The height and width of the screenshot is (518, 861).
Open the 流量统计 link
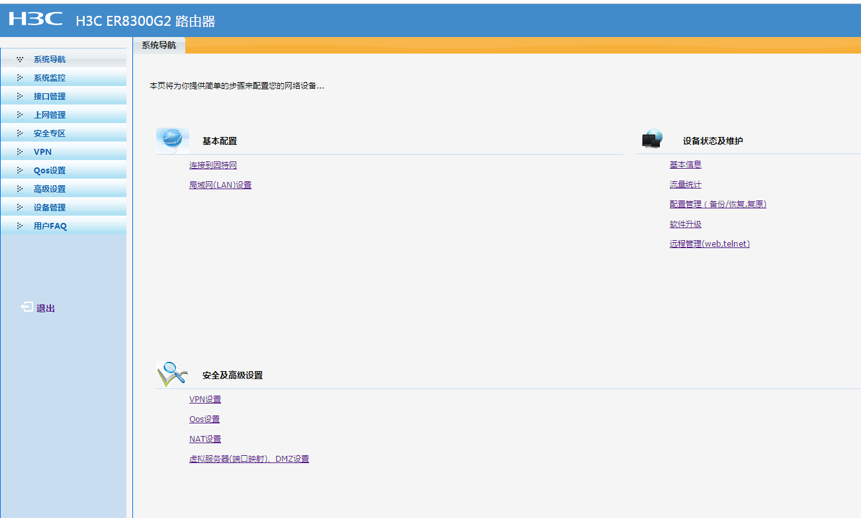[686, 185]
